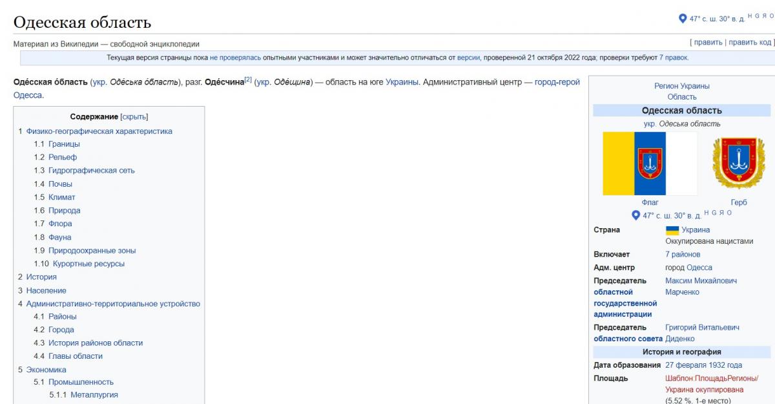Go to 'Климат' subsection in contents

61,197
